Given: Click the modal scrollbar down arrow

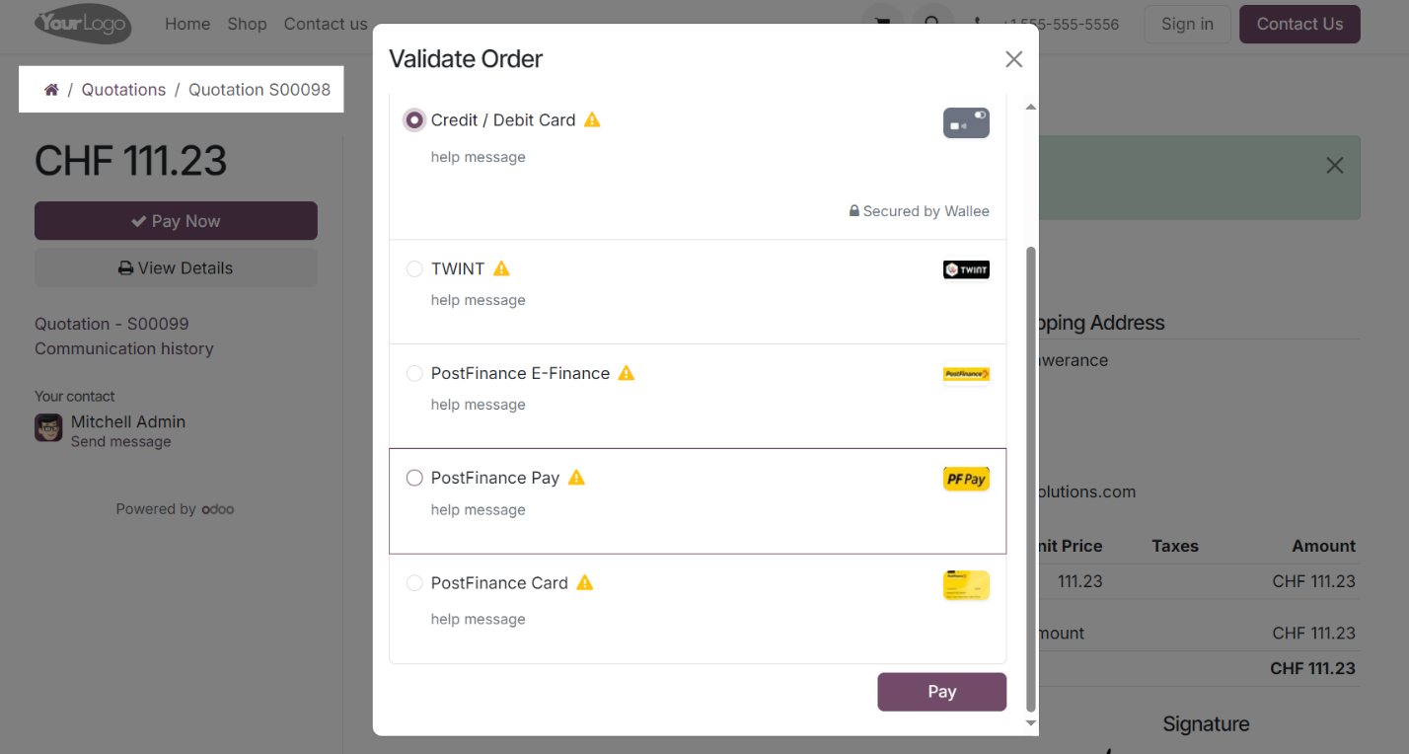Looking at the screenshot, I should [1030, 723].
